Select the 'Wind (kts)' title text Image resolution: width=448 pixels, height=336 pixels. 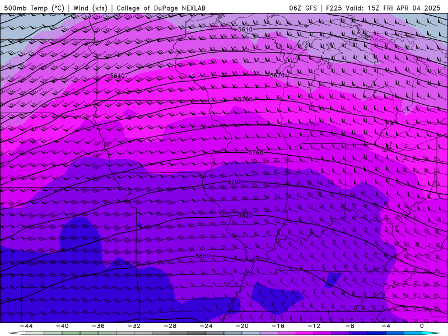pos(90,8)
